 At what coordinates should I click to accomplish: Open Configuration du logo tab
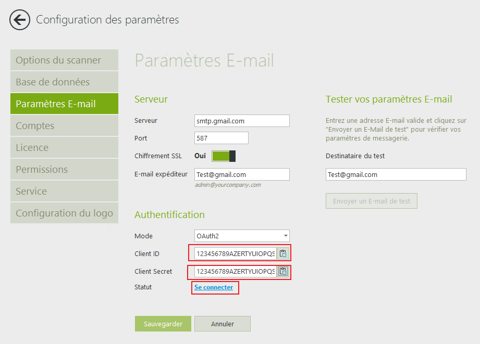click(x=64, y=213)
